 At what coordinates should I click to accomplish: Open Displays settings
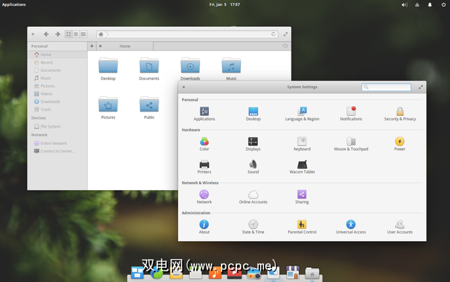click(x=253, y=142)
